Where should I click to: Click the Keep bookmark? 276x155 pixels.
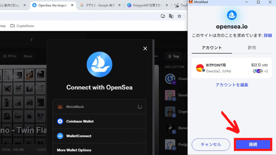coord(3,26)
